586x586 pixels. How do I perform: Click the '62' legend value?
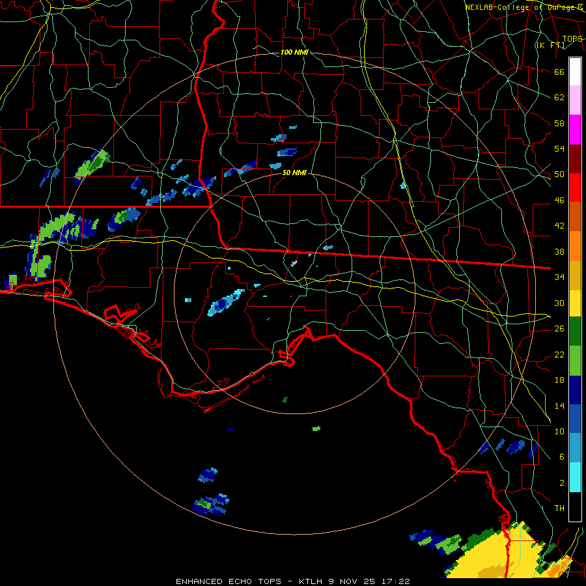click(559, 98)
